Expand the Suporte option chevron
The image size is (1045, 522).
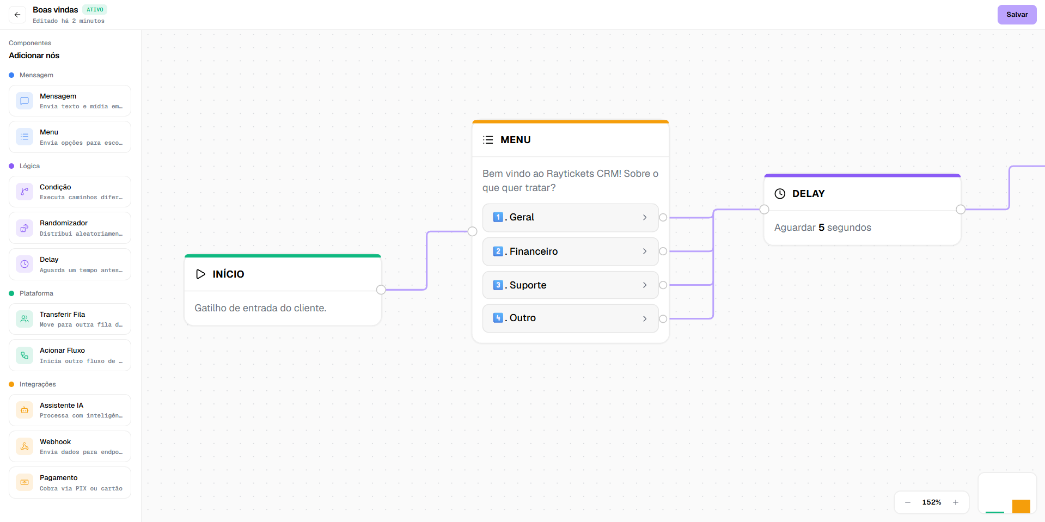click(645, 285)
